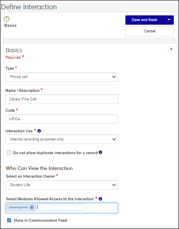The width and height of the screenshot is (179, 229).
Task: Click info icon beside Modules Allowed Access
Action: pyautogui.click(x=100, y=199)
